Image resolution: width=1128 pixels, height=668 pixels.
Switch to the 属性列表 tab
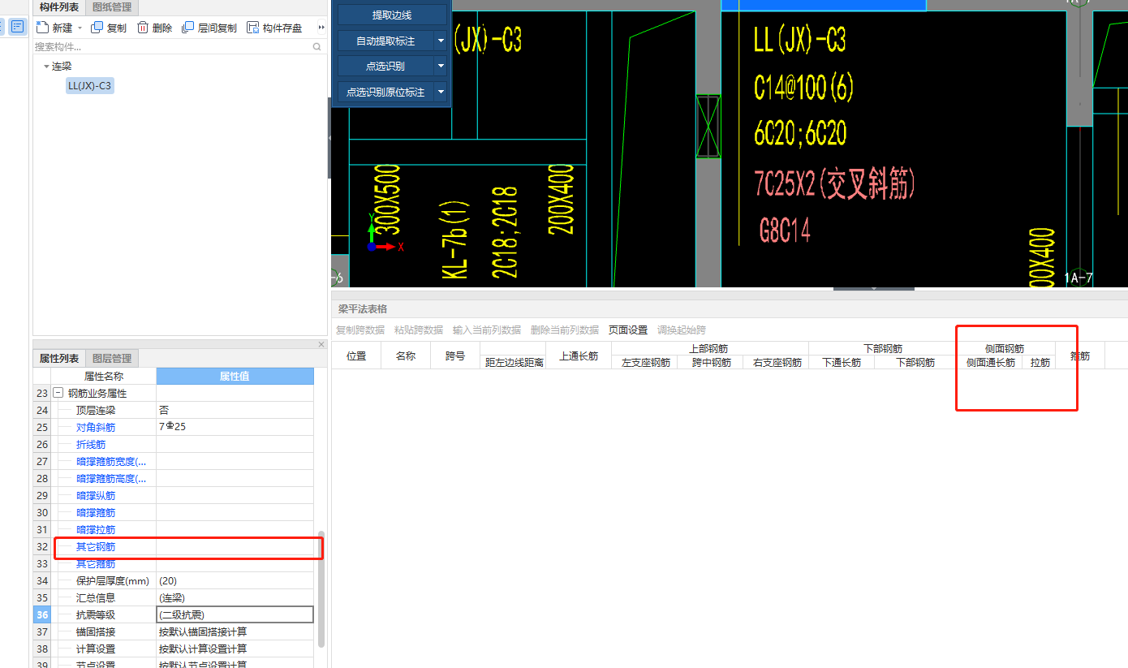(59, 358)
